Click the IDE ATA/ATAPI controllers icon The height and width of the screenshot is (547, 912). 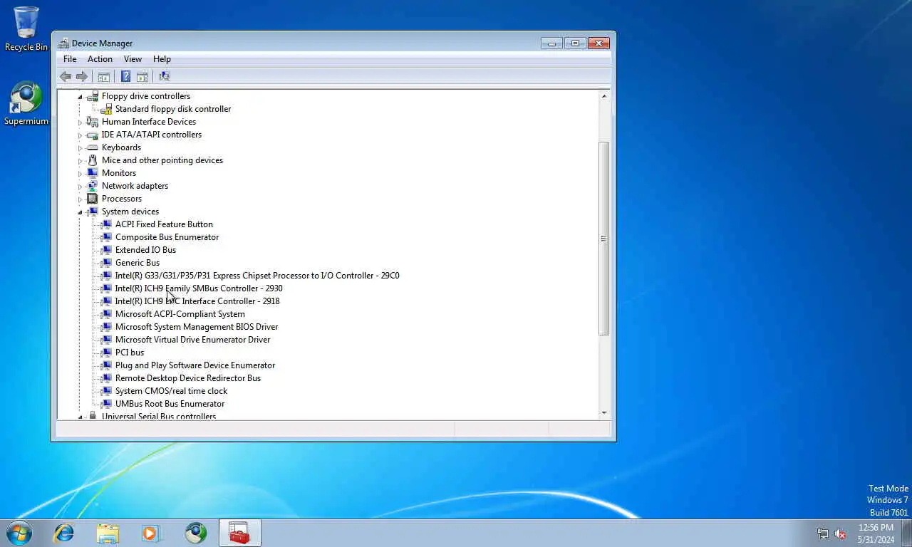point(92,135)
